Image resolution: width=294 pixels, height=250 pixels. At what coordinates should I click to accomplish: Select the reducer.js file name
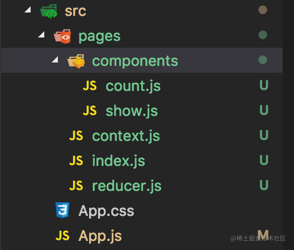pos(127,186)
